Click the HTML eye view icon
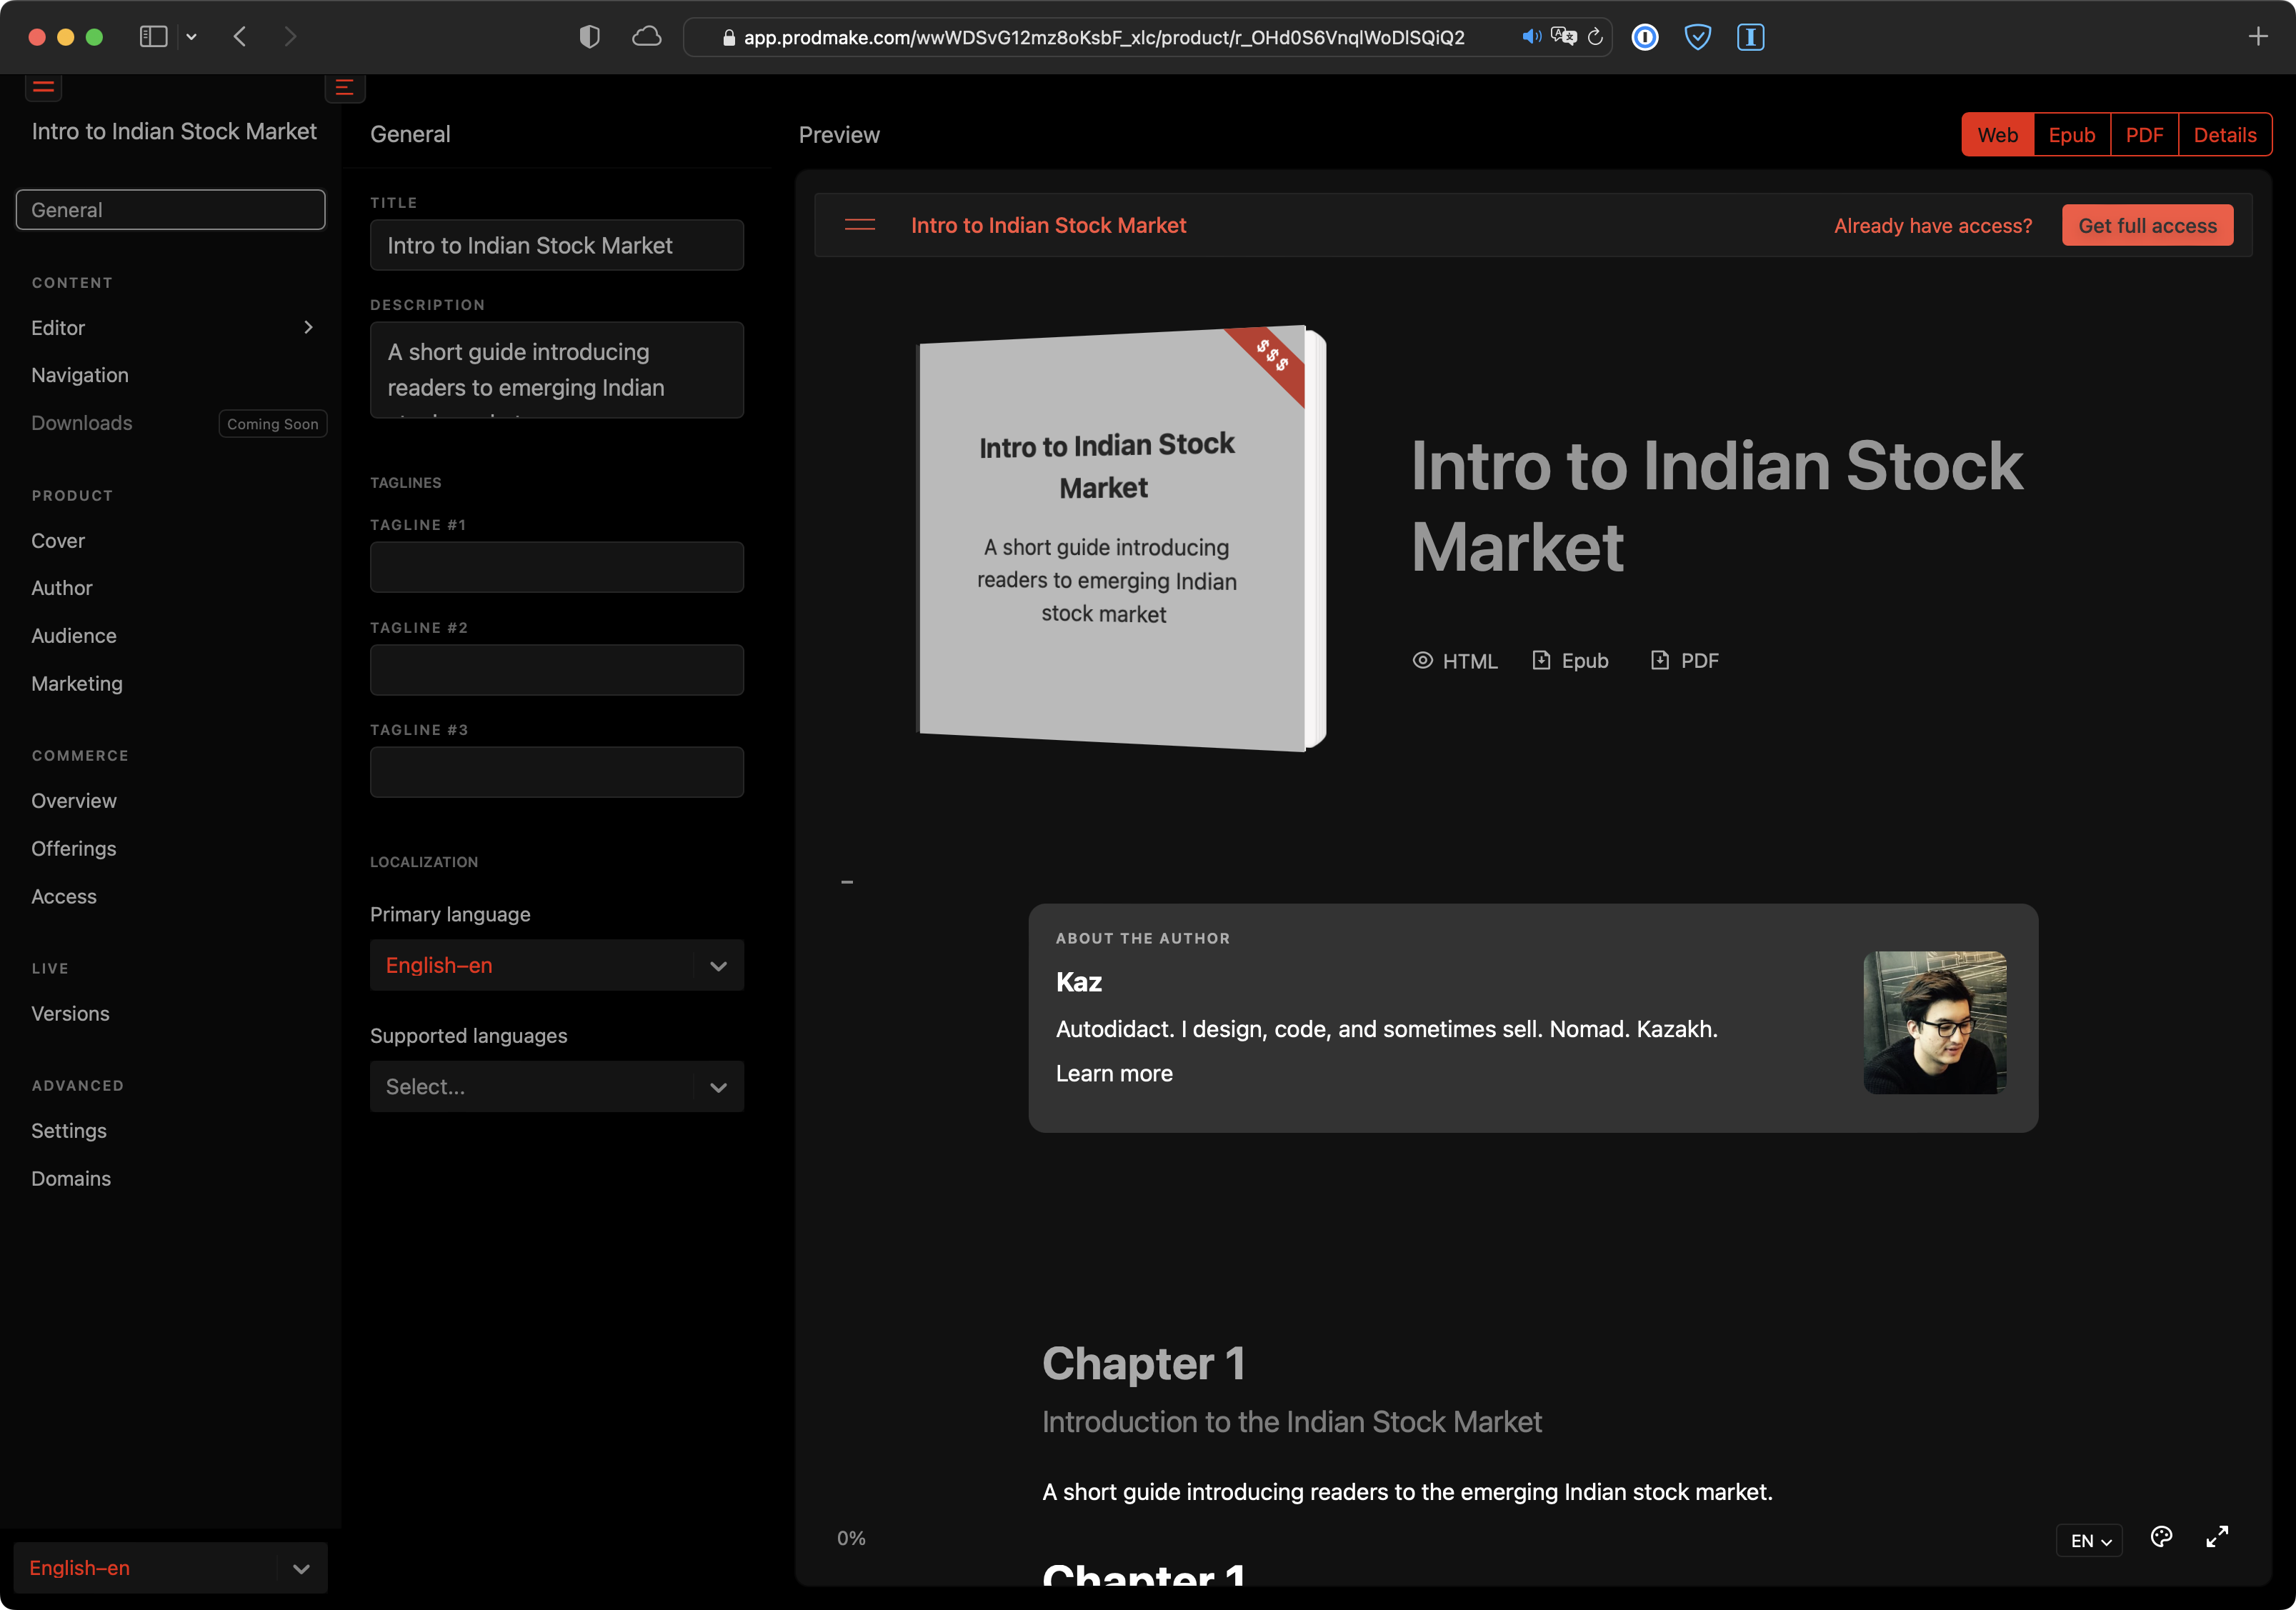Viewport: 2296px width, 1610px height. click(x=1422, y=660)
